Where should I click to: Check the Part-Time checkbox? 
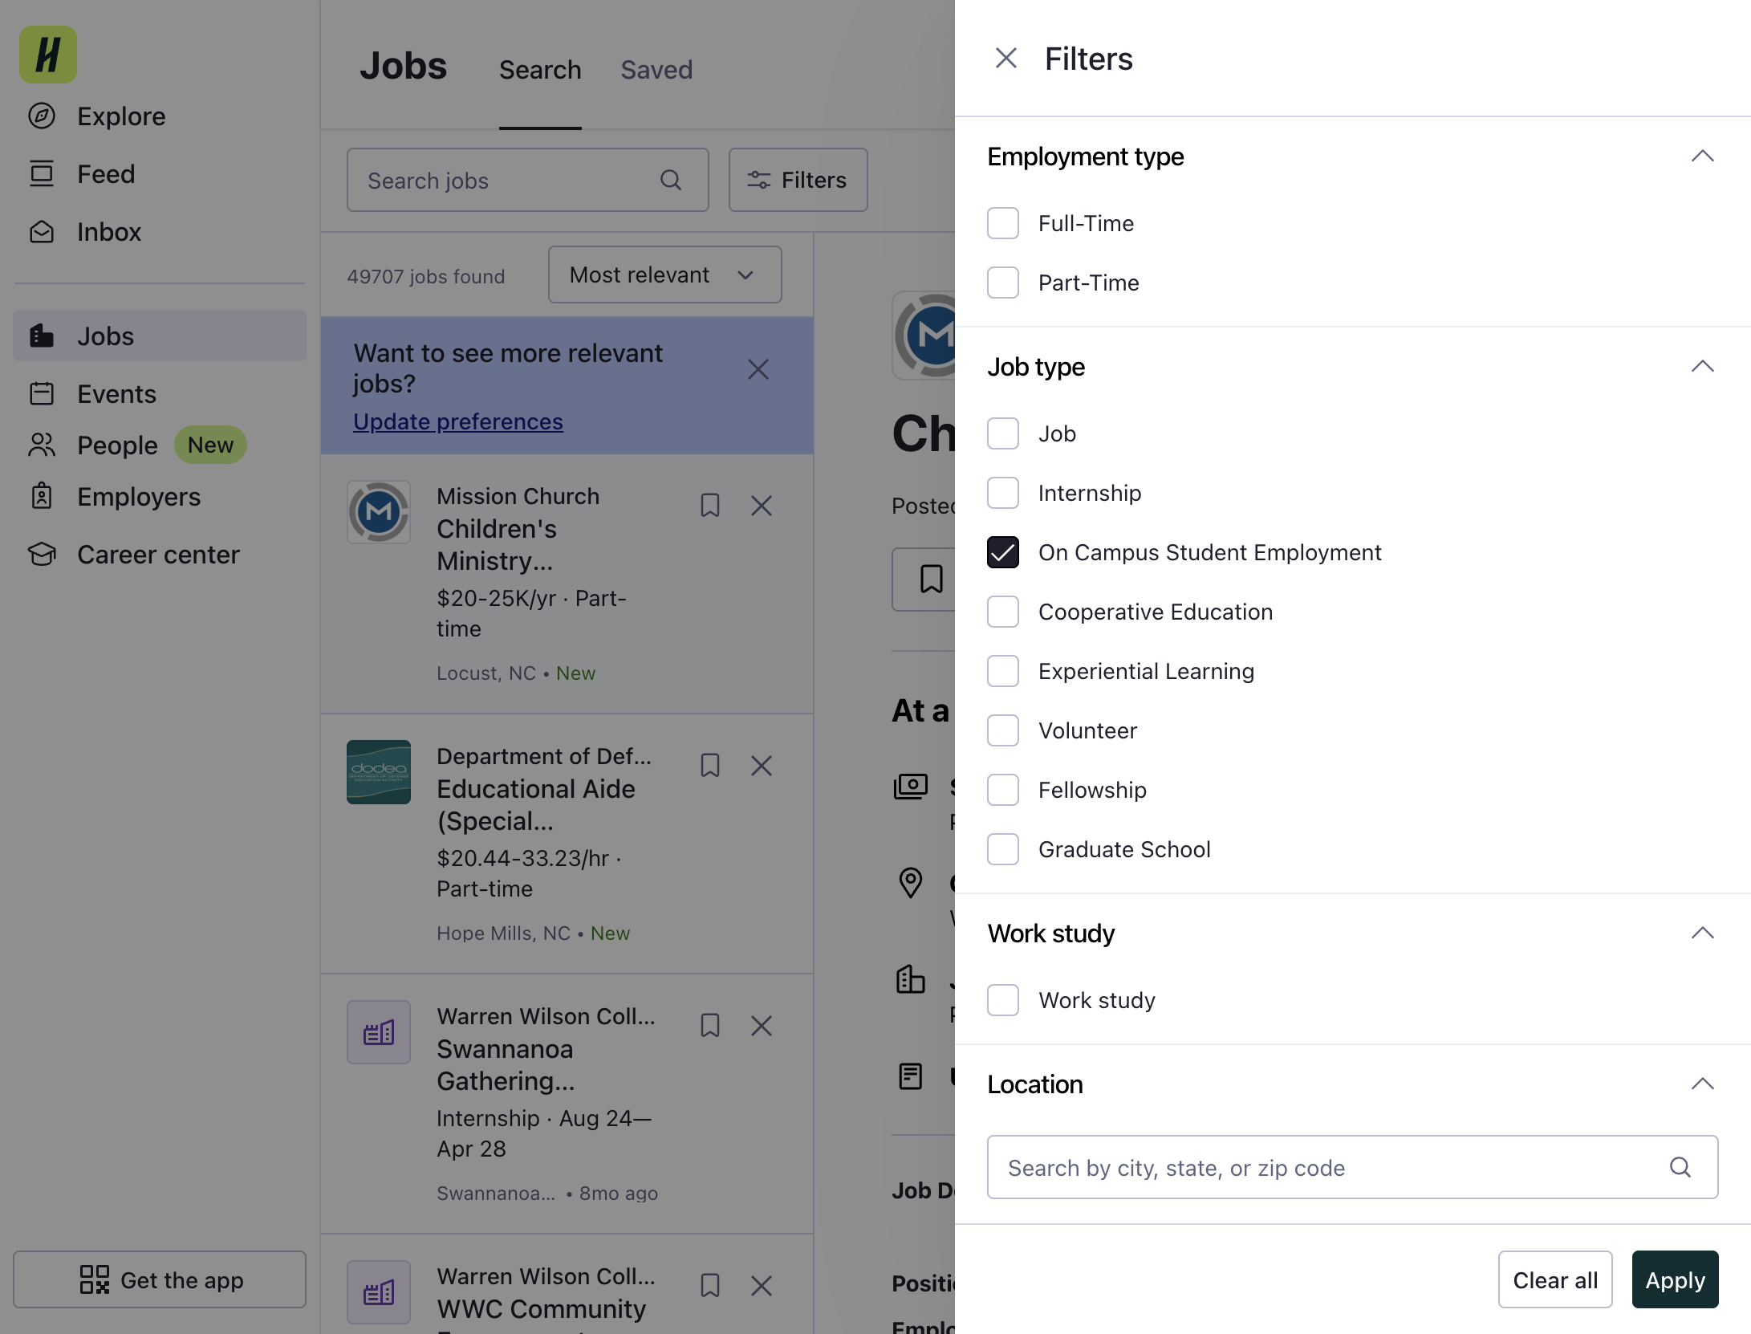tap(1003, 283)
